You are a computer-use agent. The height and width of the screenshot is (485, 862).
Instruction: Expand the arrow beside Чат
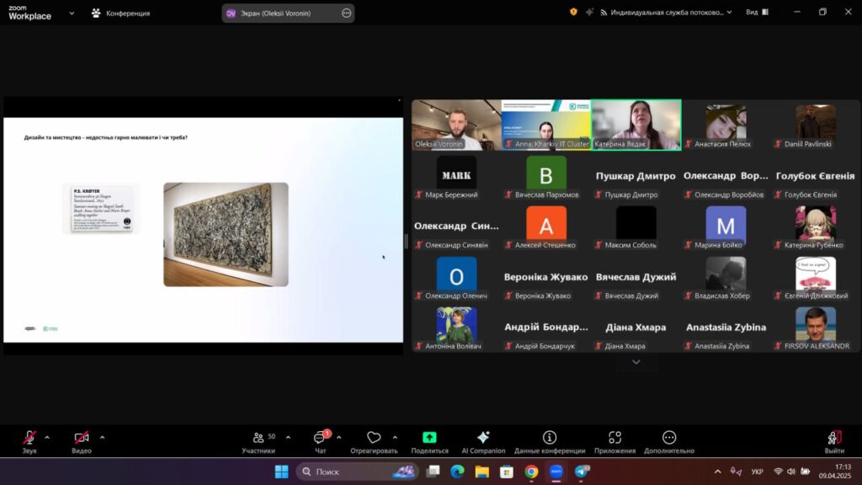click(338, 438)
